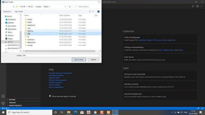Refresh the folder listing

(x=70, y=7)
